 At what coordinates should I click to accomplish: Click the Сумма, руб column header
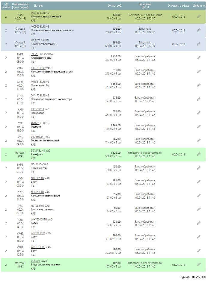point(114,6)
